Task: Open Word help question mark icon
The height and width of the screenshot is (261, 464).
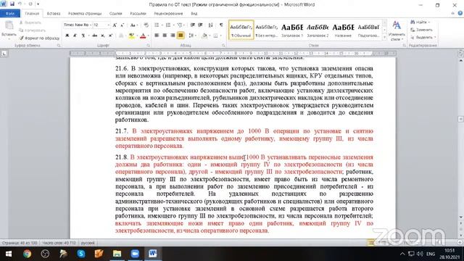Action: (460, 13)
